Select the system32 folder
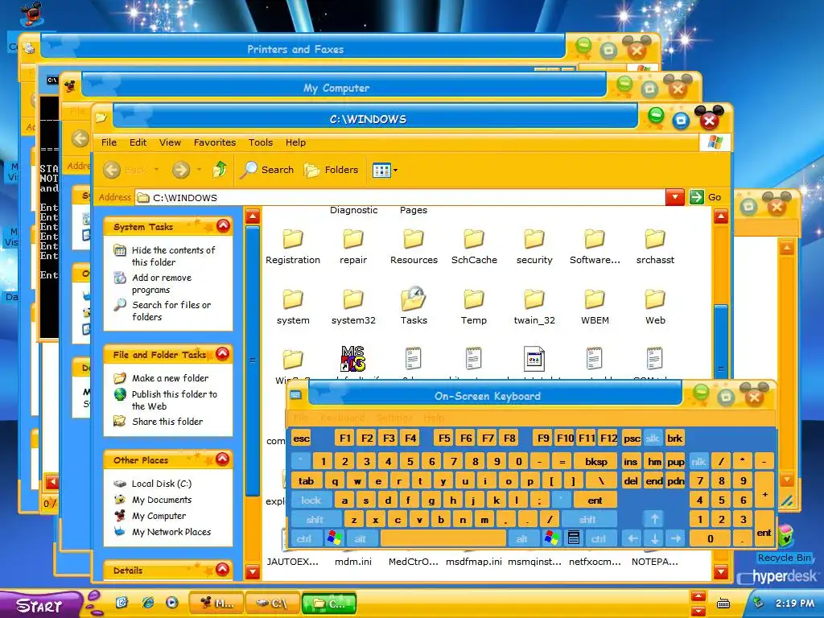This screenshot has height=618, width=824. tap(353, 307)
